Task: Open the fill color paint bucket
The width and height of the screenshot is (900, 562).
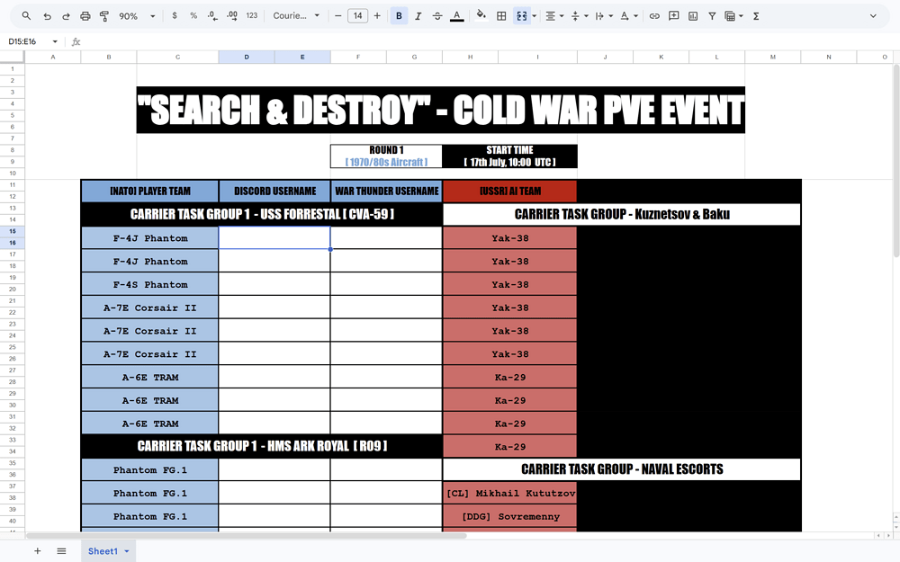Action: coord(481,16)
